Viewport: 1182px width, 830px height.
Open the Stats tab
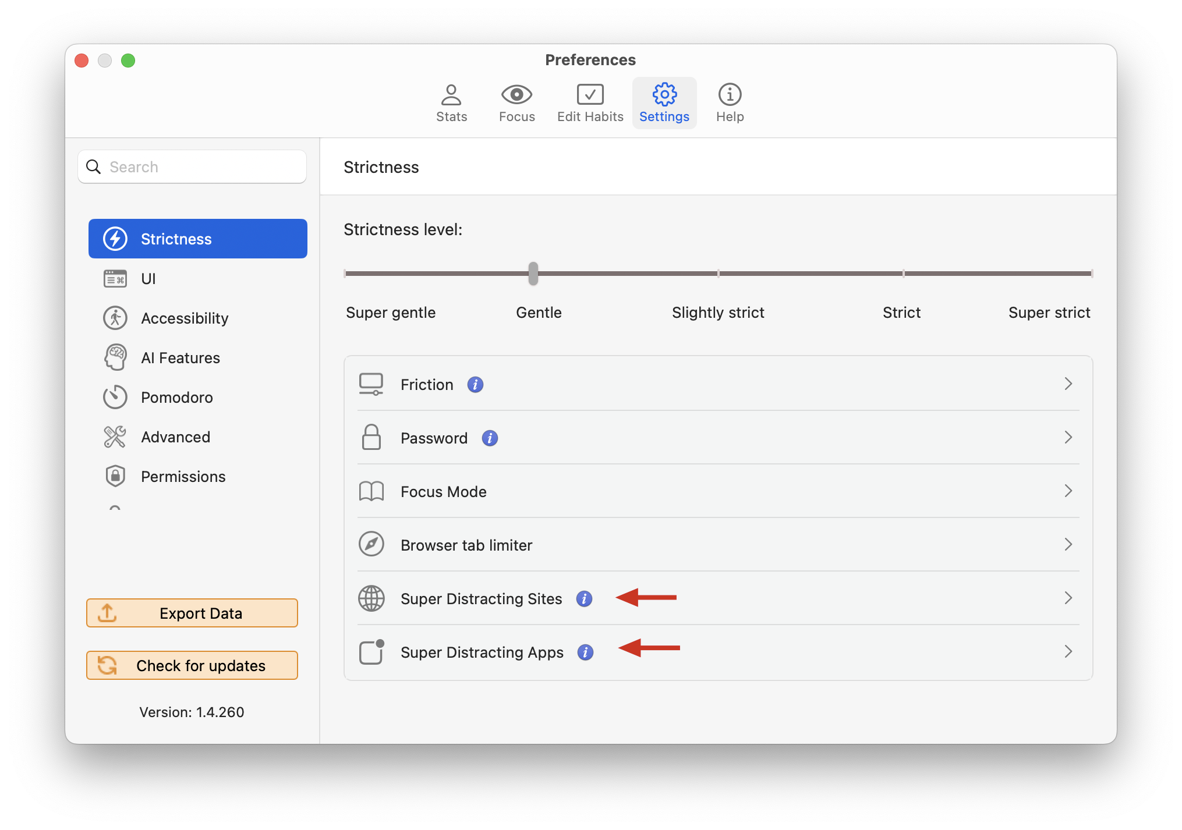point(451,103)
